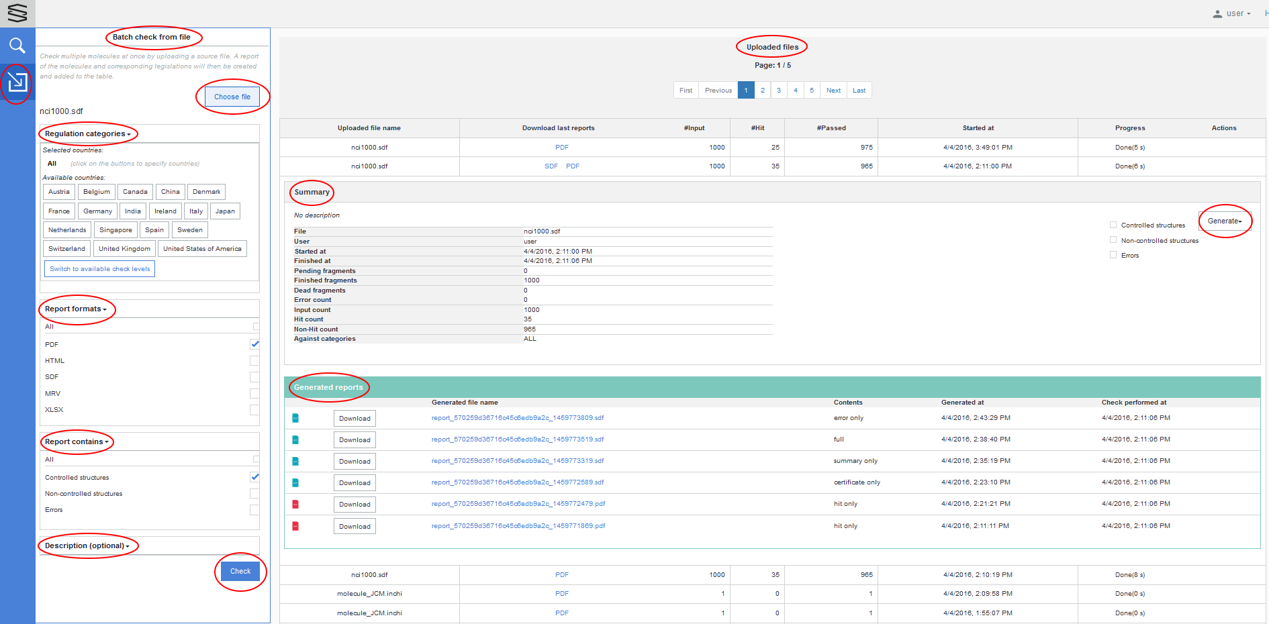Image resolution: width=1269 pixels, height=624 pixels.
Task: Select page 2 in pagination
Action: click(763, 91)
